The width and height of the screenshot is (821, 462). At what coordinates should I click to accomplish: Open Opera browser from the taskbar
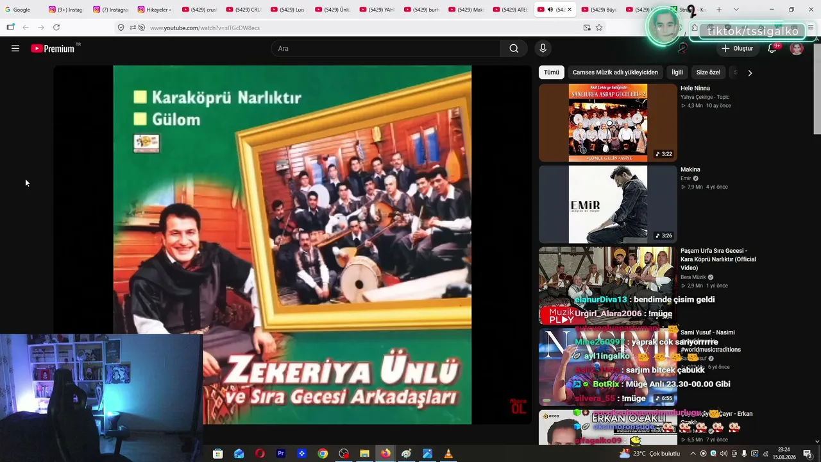pyautogui.click(x=260, y=454)
